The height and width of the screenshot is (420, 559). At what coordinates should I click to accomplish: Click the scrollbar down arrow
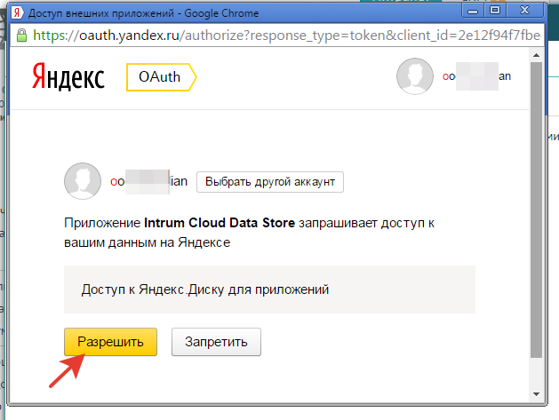536,394
